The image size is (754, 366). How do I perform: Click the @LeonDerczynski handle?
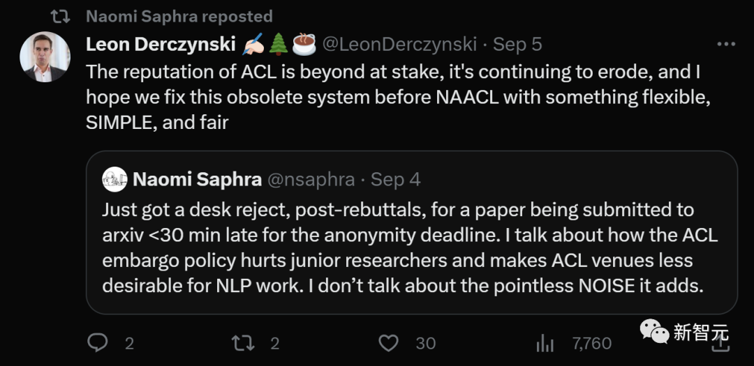coord(399,45)
